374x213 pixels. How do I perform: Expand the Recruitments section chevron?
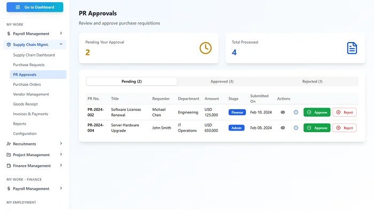[x=61, y=144]
